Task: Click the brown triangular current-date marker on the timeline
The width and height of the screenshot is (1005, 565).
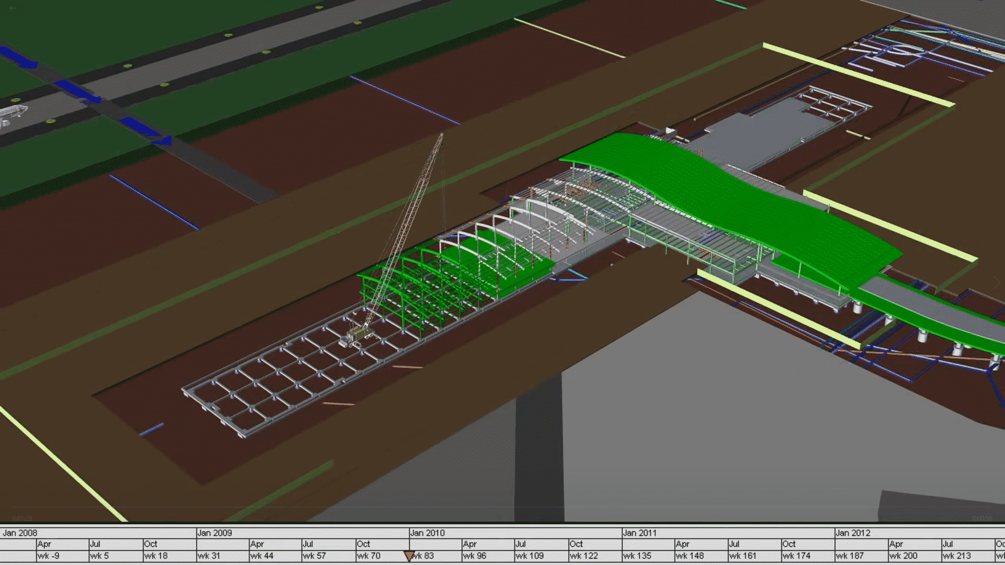Action: (x=409, y=556)
